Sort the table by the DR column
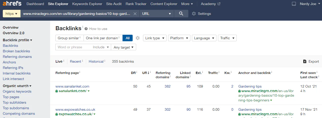This screenshot has width=322, height=118. [x=133, y=73]
